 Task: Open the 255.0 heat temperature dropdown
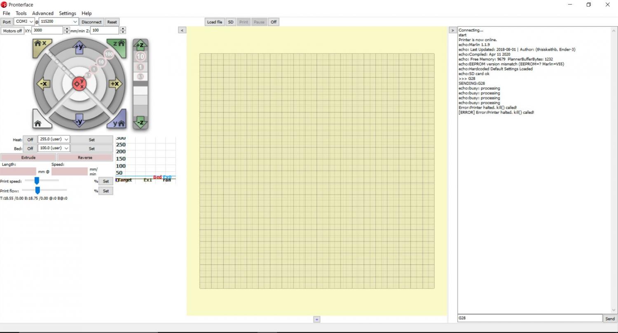click(54, 140)
